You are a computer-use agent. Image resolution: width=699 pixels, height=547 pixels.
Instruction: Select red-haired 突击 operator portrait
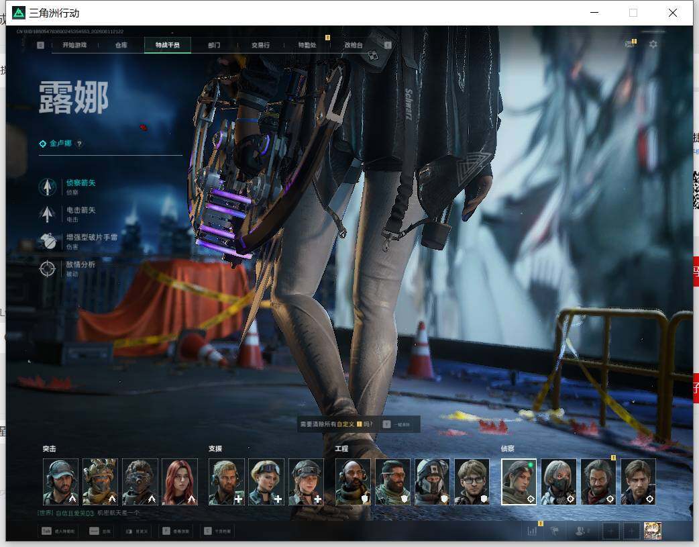pos(180,482)
